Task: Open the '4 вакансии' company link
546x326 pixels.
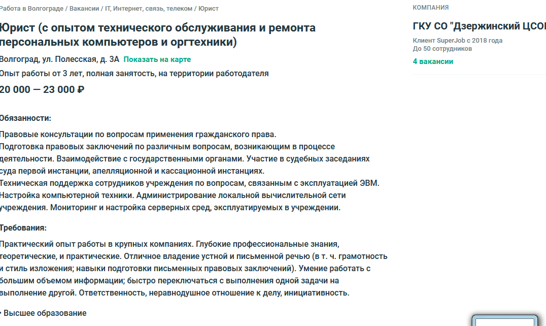Action: tap(433, 61)
